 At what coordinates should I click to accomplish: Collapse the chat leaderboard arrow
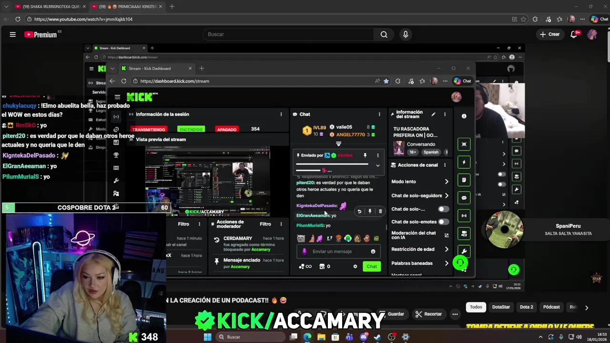pos(338,144)
